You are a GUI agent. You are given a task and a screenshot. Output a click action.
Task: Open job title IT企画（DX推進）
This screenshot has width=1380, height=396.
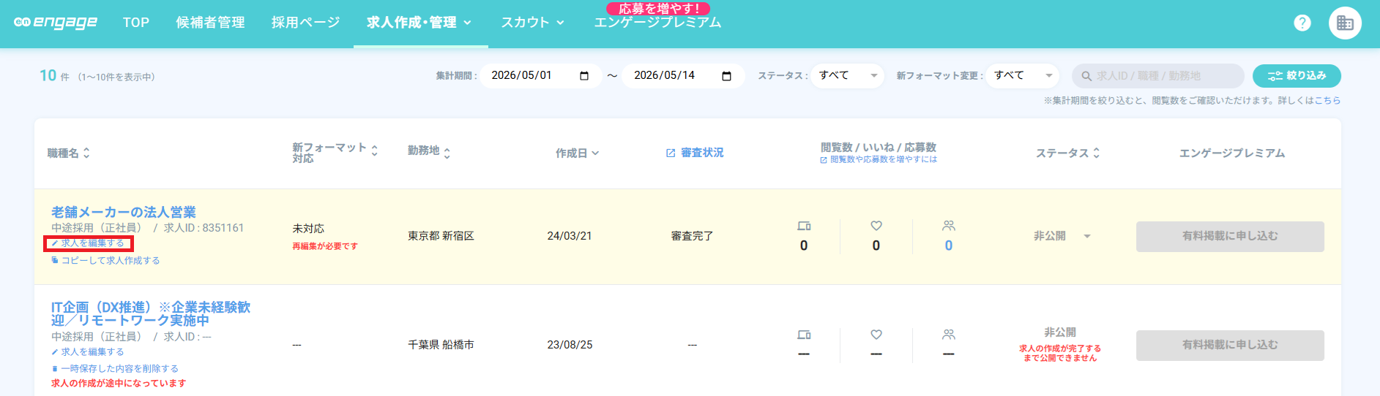151,313
